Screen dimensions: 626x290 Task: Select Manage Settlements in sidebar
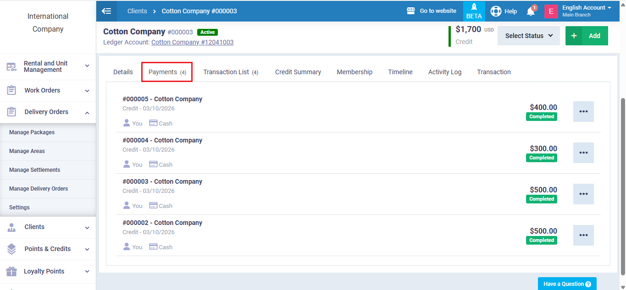point(34,170)
